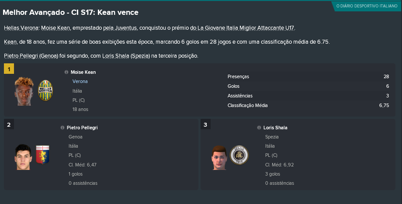This screenshot has width=402, height=204.
Task: Select the Pietro Pellegri name in second card
Action: tap(82, 128)
